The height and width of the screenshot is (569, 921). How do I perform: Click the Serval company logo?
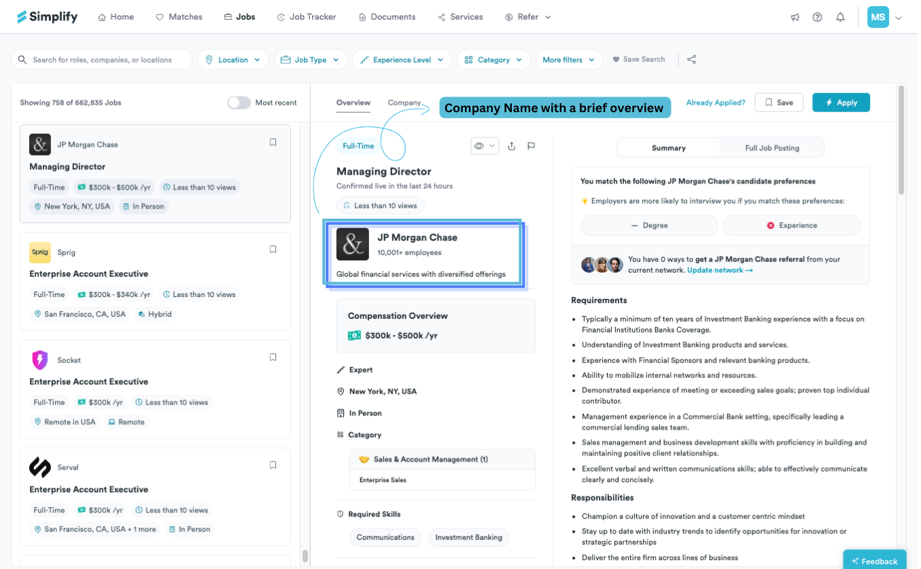tap(40, 468)
